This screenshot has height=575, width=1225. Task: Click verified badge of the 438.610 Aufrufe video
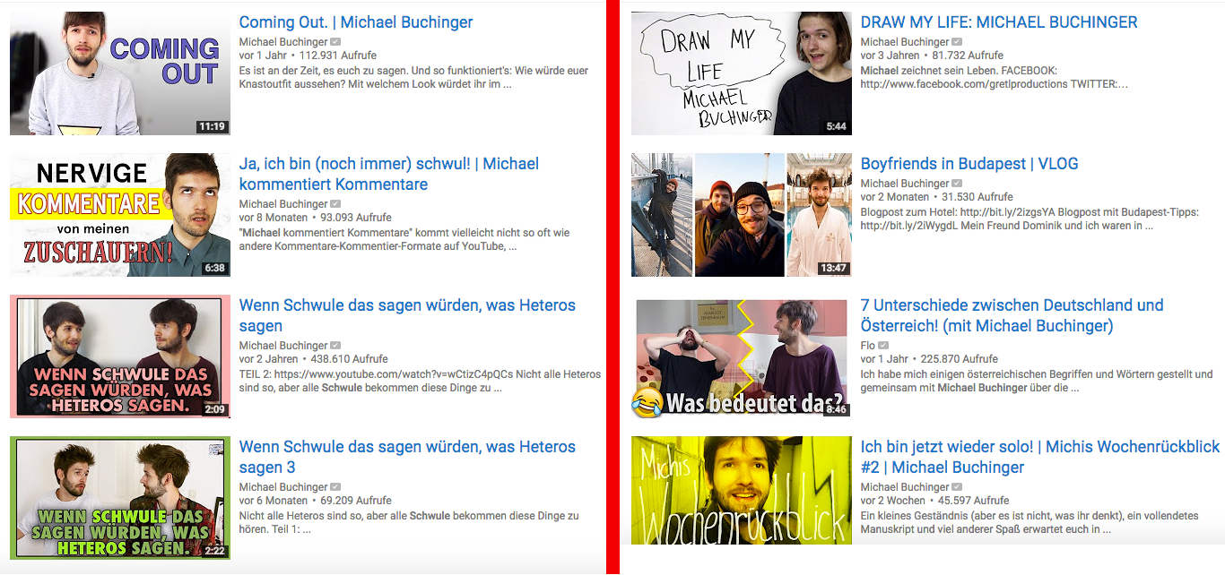coord(335,346)
